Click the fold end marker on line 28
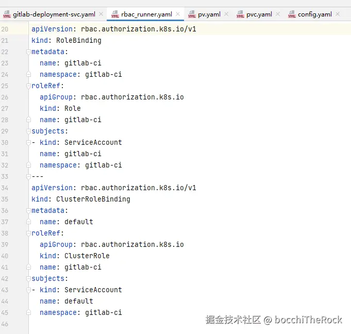Screen dimensions: 351x334 pyautogui.click(x=28, y=120)
